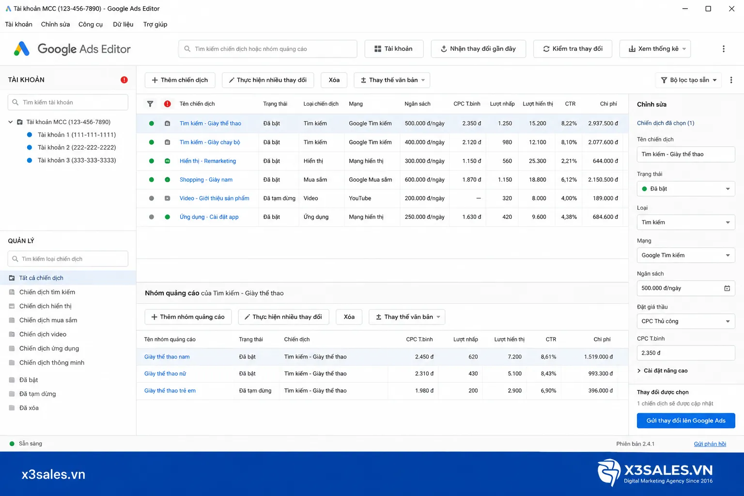Click the Nhận thay đổi gần đây button
This screenshot has height=496, width=744.
click(x=478, y=49)
